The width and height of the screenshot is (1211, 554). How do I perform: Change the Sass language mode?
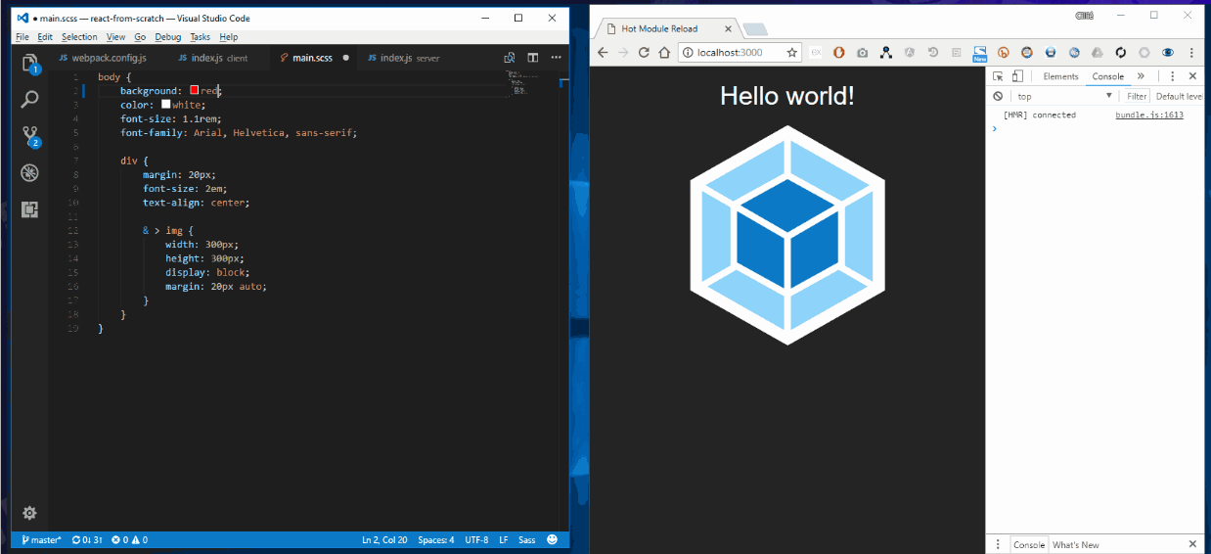527,539
